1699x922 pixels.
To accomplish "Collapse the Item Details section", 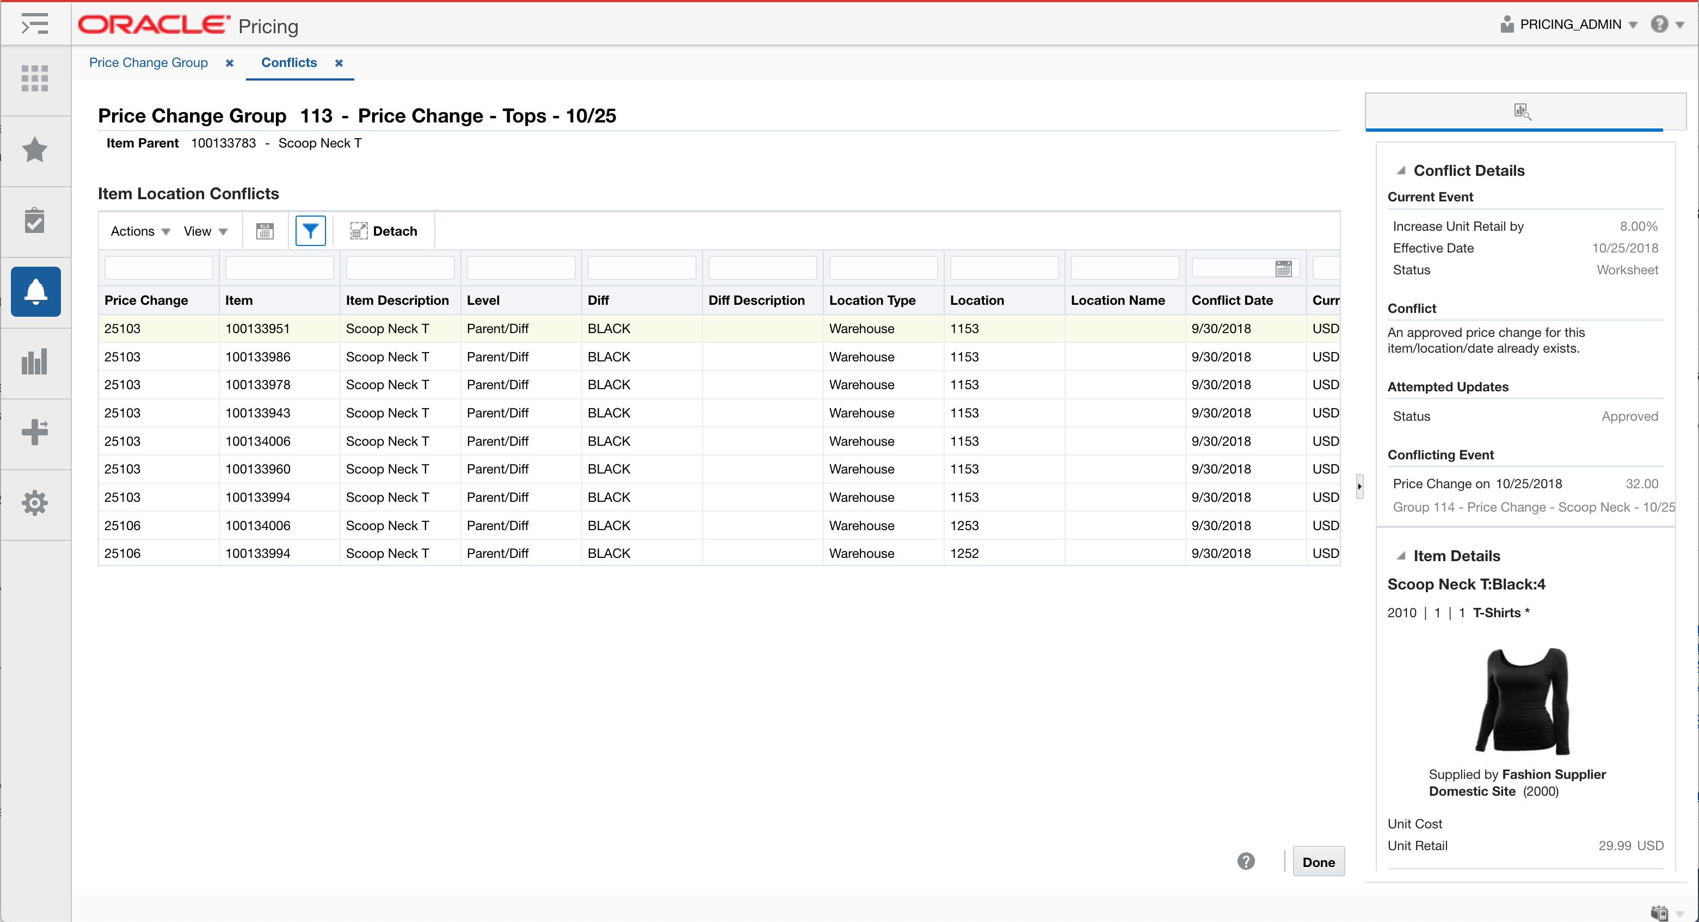I will click(1401, 555).
